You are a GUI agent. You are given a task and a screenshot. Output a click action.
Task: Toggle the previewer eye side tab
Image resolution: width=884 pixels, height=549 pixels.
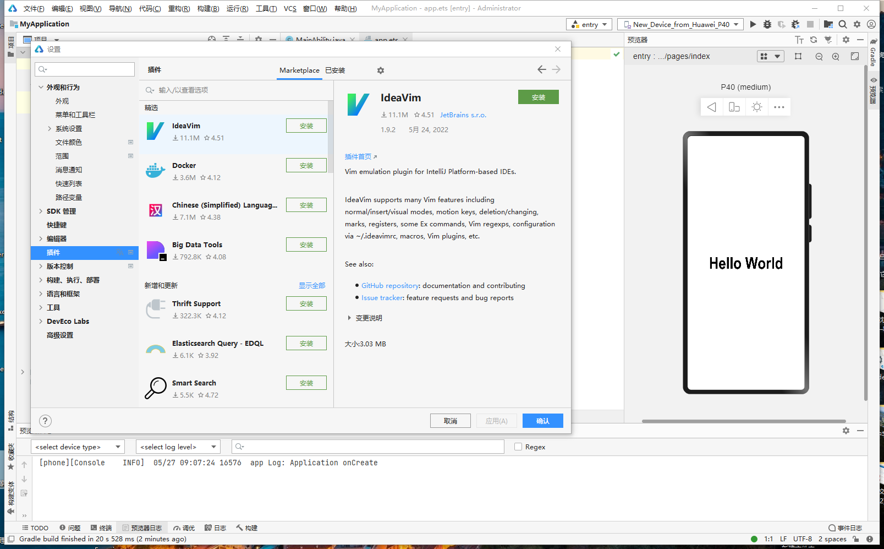[873, 91]
